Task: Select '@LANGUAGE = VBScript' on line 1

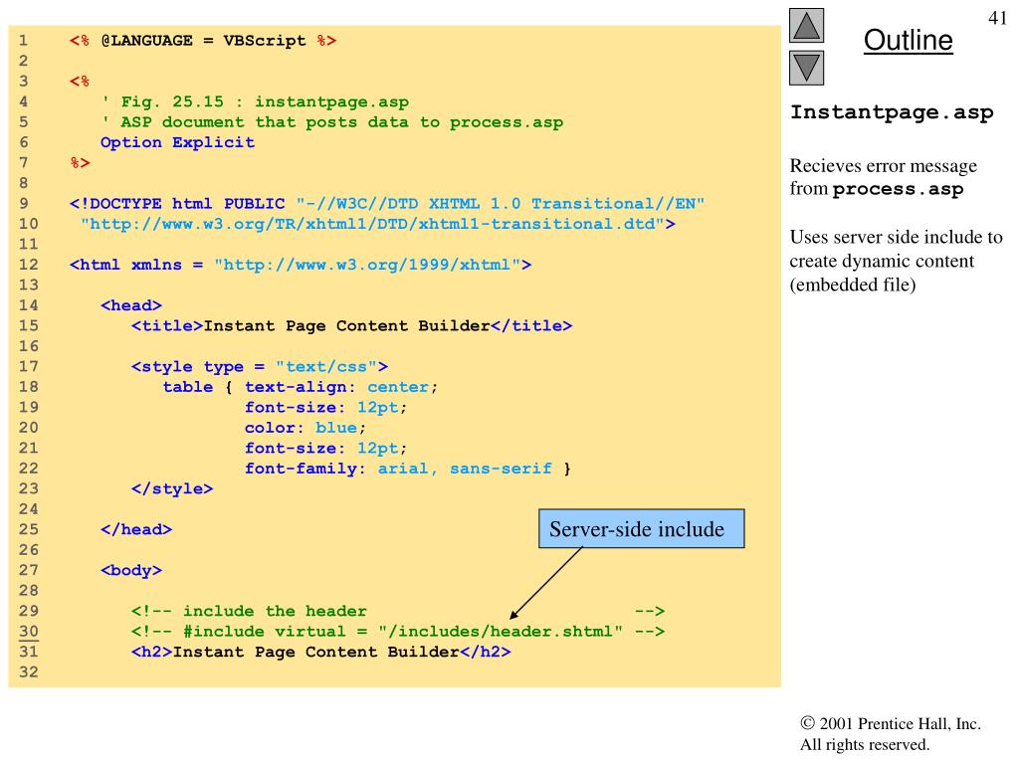Action: point(203,40)
